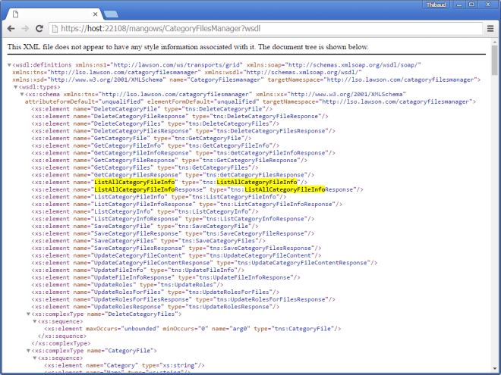Click the scrollbar down arrow
501x375 pixels.
click(x=495, y=370)
